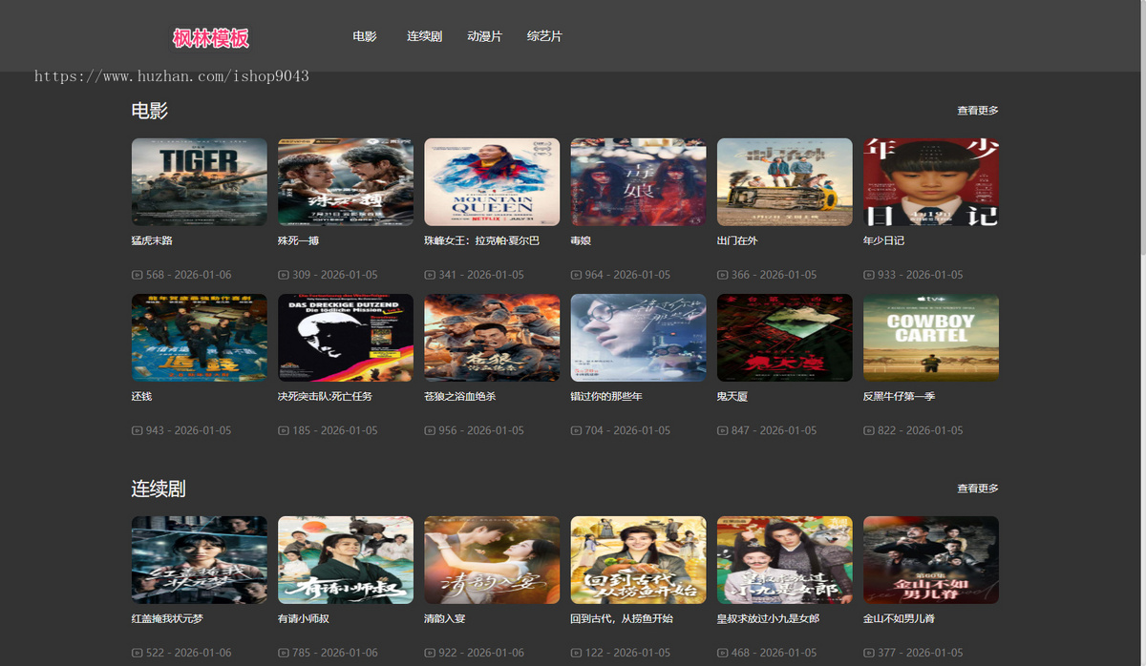The width and height of the screenshot is (1146, 666).
Task: Open the 还钱 poster thumbnail
Action: pos(200,338)
